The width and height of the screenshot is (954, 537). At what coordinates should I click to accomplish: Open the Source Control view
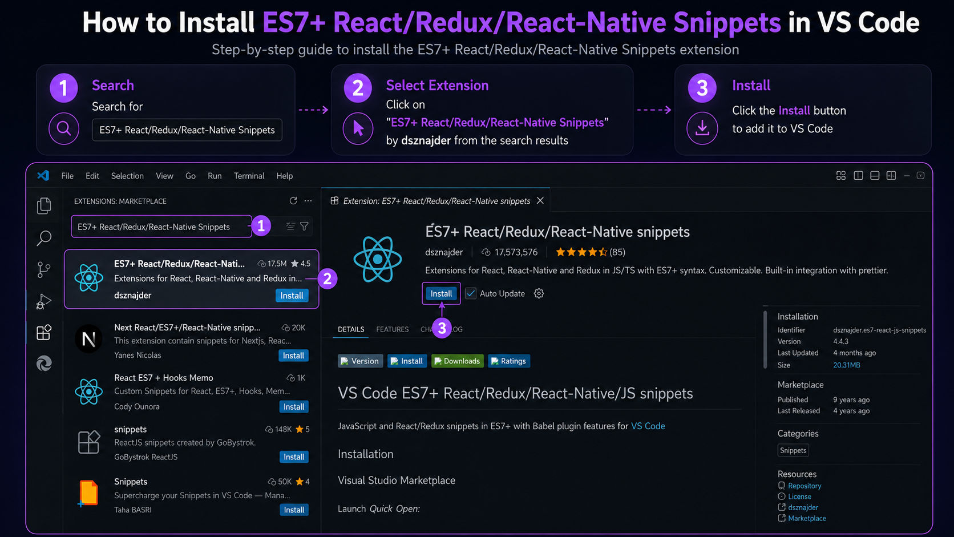(x=44, y=269)
